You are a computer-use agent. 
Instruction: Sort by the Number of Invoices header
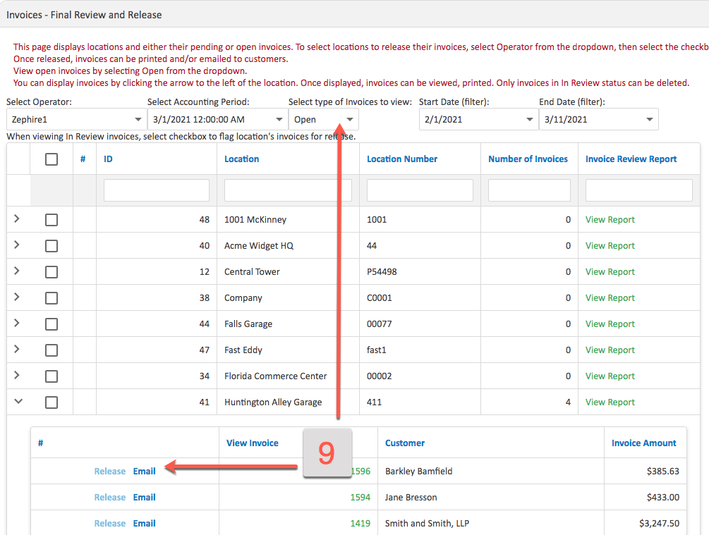(x=528, y=159)
